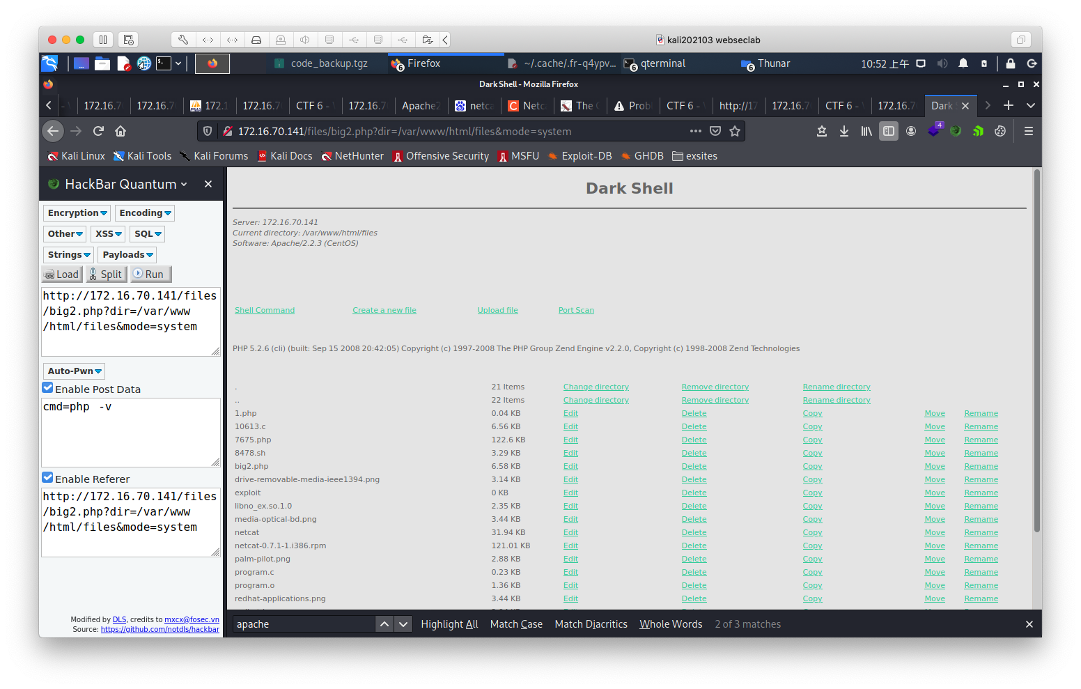
Task: Go to Firefox home page icon
Action: (x=120, y=131)
